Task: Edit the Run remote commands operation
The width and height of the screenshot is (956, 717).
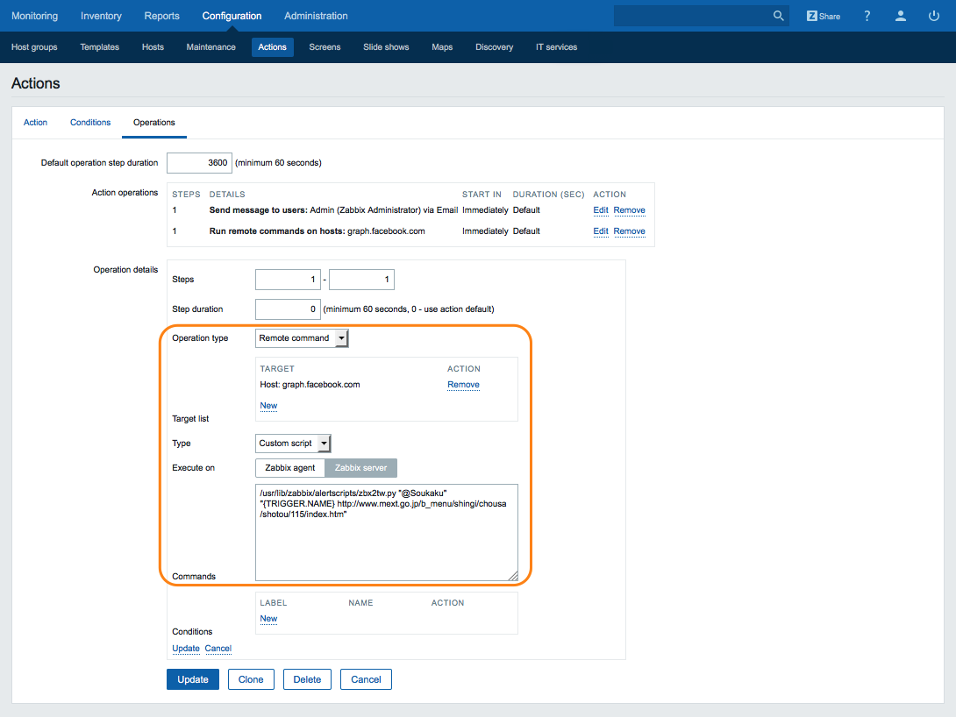Action: [x=601, y=231]
